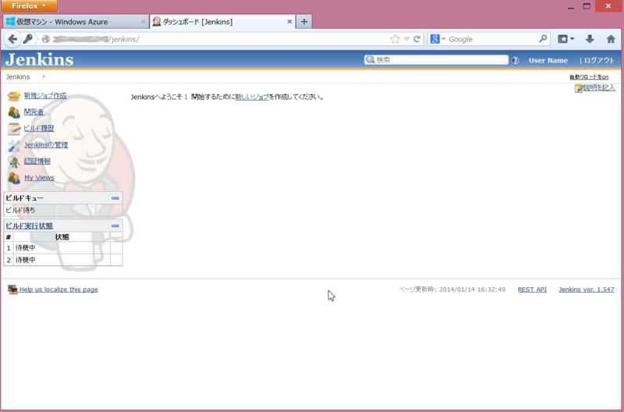Viewport: 624px width, 412px height.
Task: Click the Google search magnifier icon
Action: coord(543,38)
